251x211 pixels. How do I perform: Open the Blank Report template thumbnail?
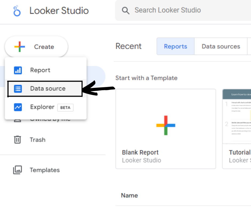[x=166, y=125]
